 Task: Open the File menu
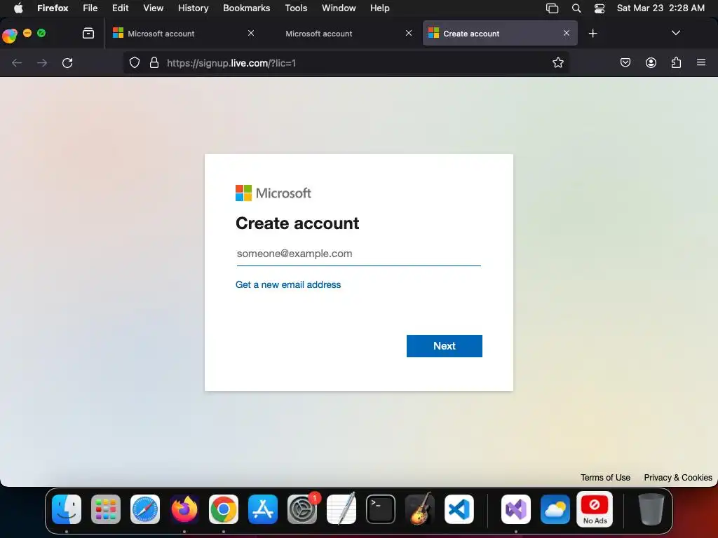click(x=90, y=8)
